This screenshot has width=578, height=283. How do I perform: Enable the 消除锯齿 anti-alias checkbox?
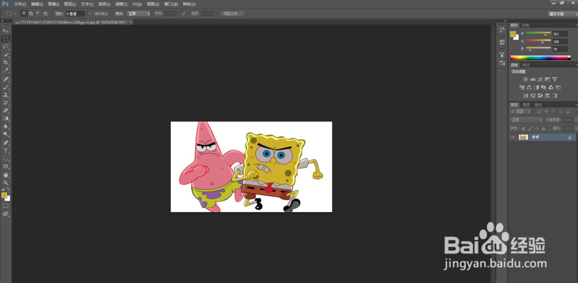pyautogui.click(x=90, y=14)
